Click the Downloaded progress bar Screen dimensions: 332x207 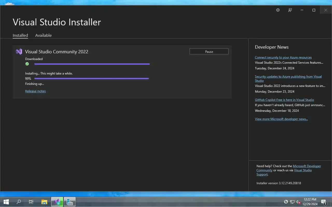(x=92, y=64)
